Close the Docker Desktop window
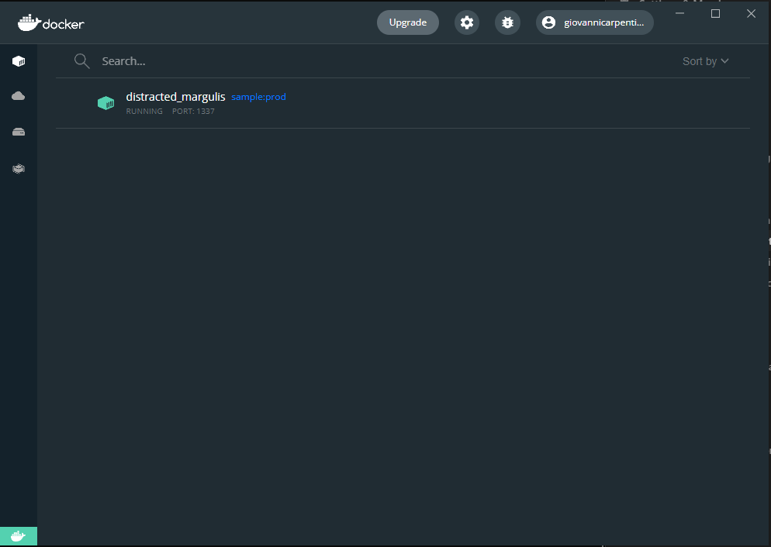Viewport: 771px width, 547px height. coord(751,14)
